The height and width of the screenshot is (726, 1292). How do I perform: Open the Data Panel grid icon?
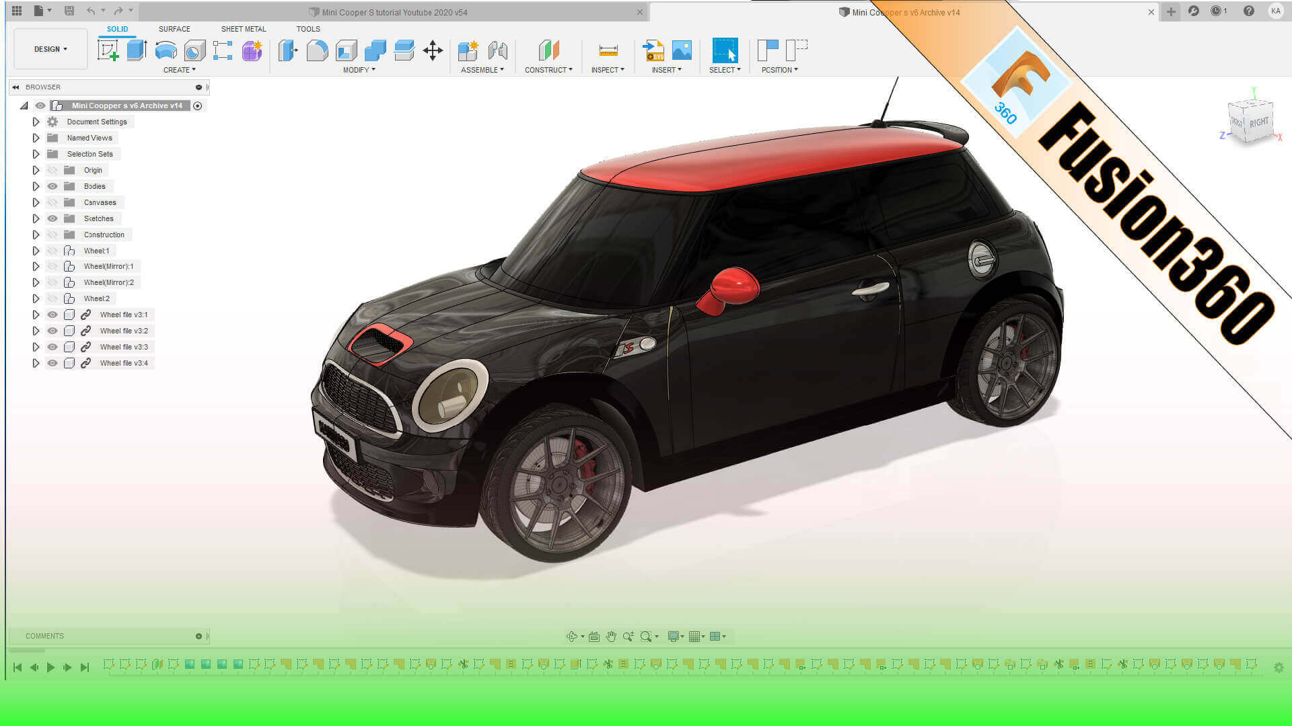[x=17, y=11]
